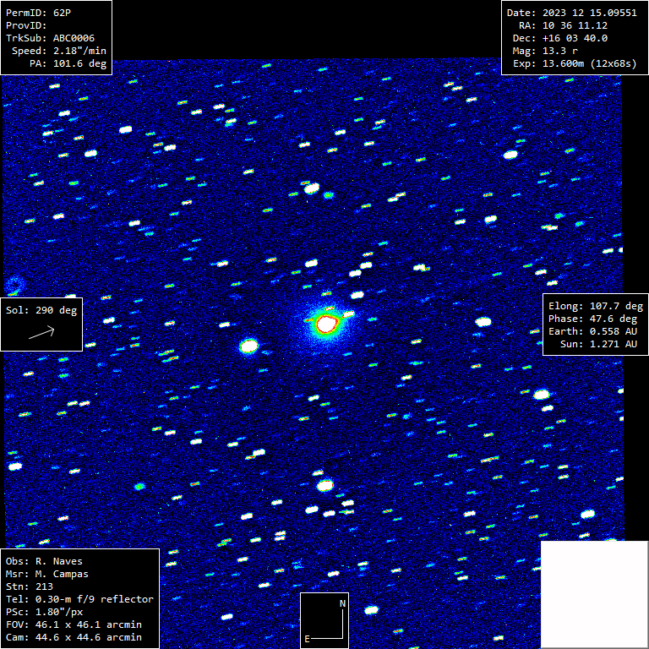Click the 'Sol: 290 deg' label
This screenshot has width=649, height=649.
point(41,310)
